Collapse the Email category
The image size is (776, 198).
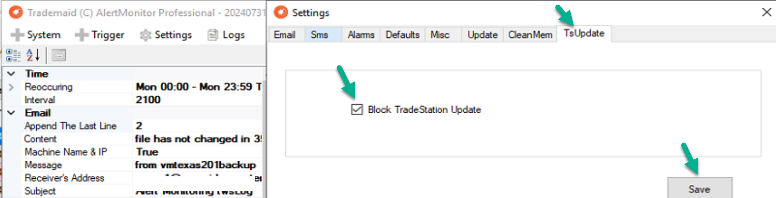[11, 113]
